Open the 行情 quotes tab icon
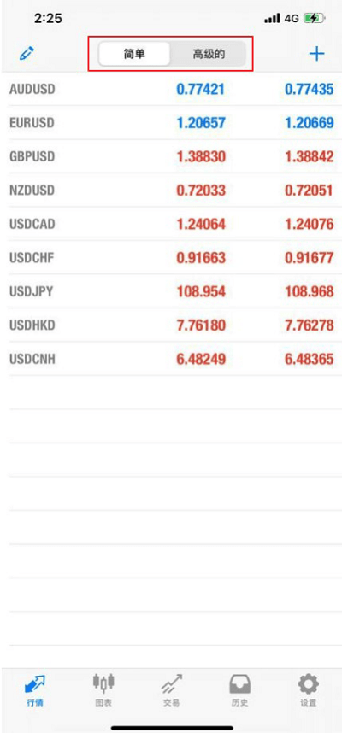The image size is (342, 733). pos(36,684)
